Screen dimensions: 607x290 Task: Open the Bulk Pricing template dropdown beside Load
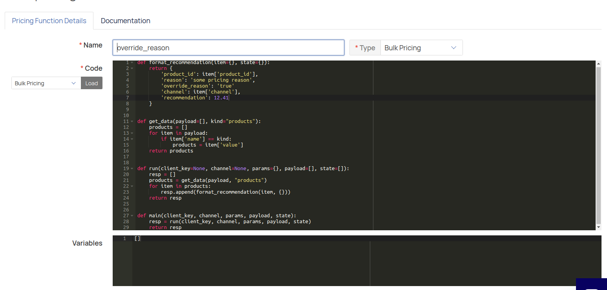pos(46,83)
